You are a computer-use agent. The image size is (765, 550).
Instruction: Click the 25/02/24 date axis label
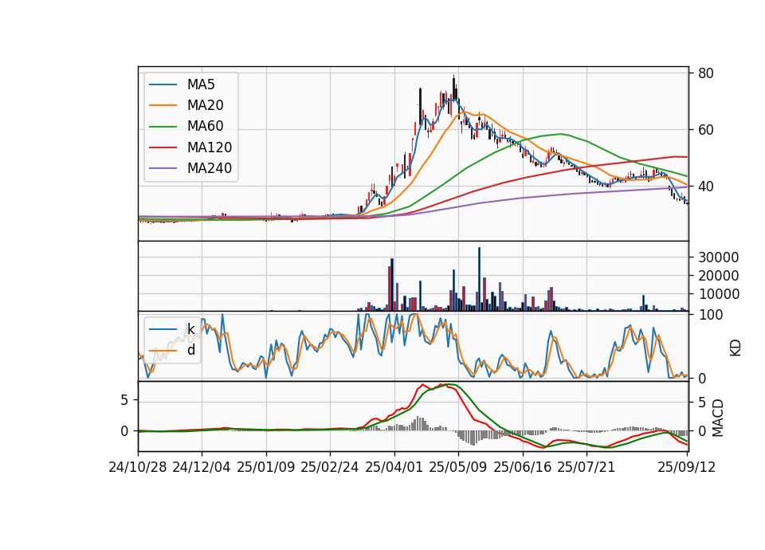(x=330, y=468)
